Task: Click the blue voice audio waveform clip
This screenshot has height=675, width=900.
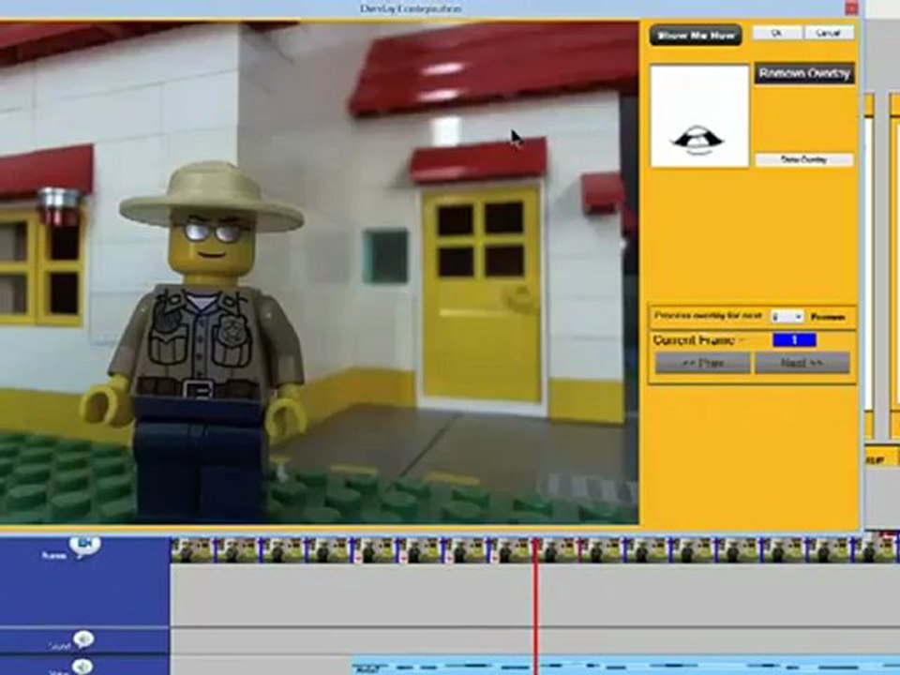Action: coord(625,667)
